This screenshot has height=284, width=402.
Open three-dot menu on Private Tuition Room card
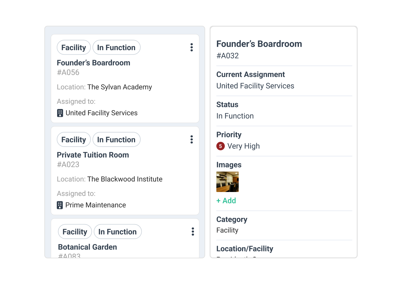pyautogui.click(x=191, y=140)
